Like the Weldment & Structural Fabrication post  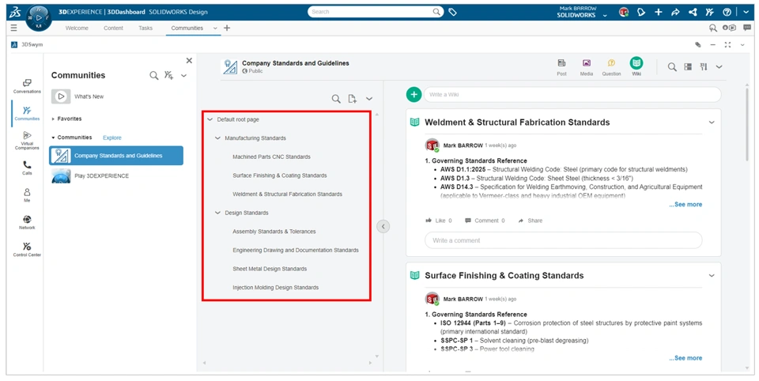[x=439, y=221]
